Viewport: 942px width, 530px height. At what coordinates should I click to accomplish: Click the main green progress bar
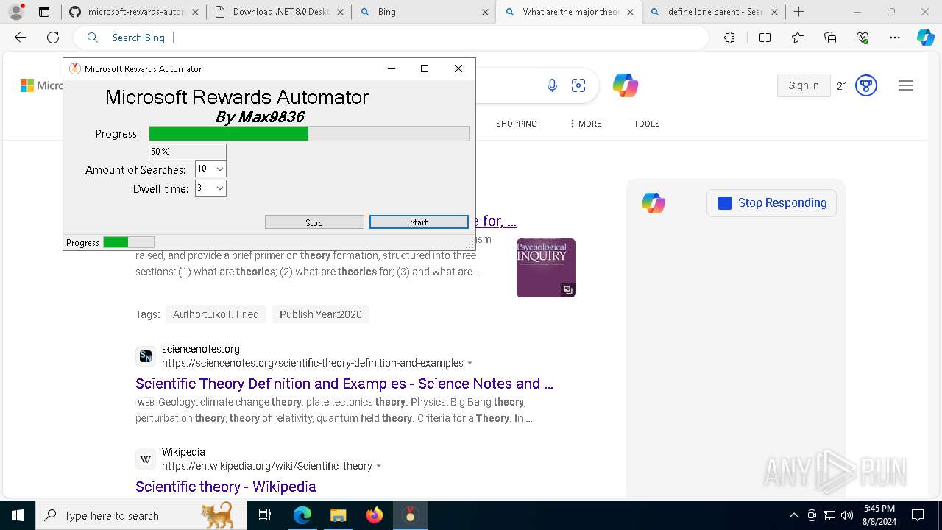[309, 133]
